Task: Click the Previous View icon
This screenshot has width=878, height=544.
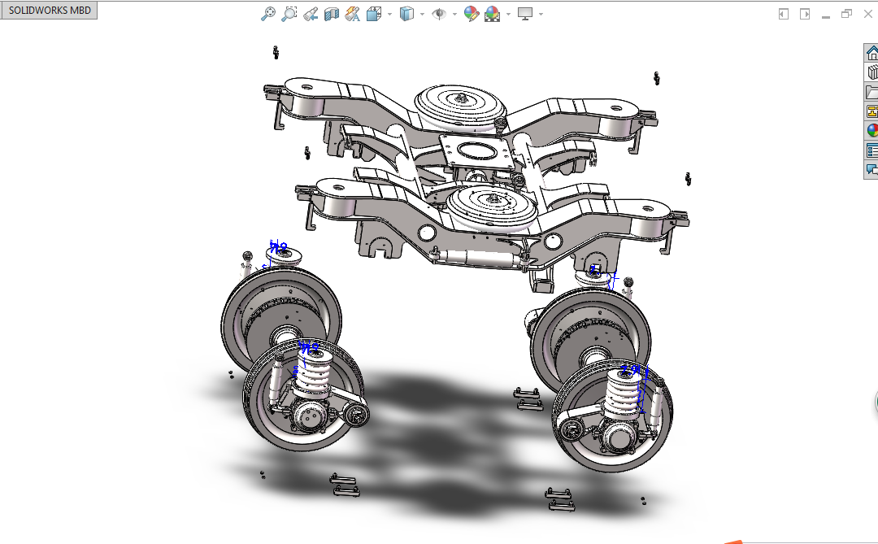Action: click(x=311, y=14)
